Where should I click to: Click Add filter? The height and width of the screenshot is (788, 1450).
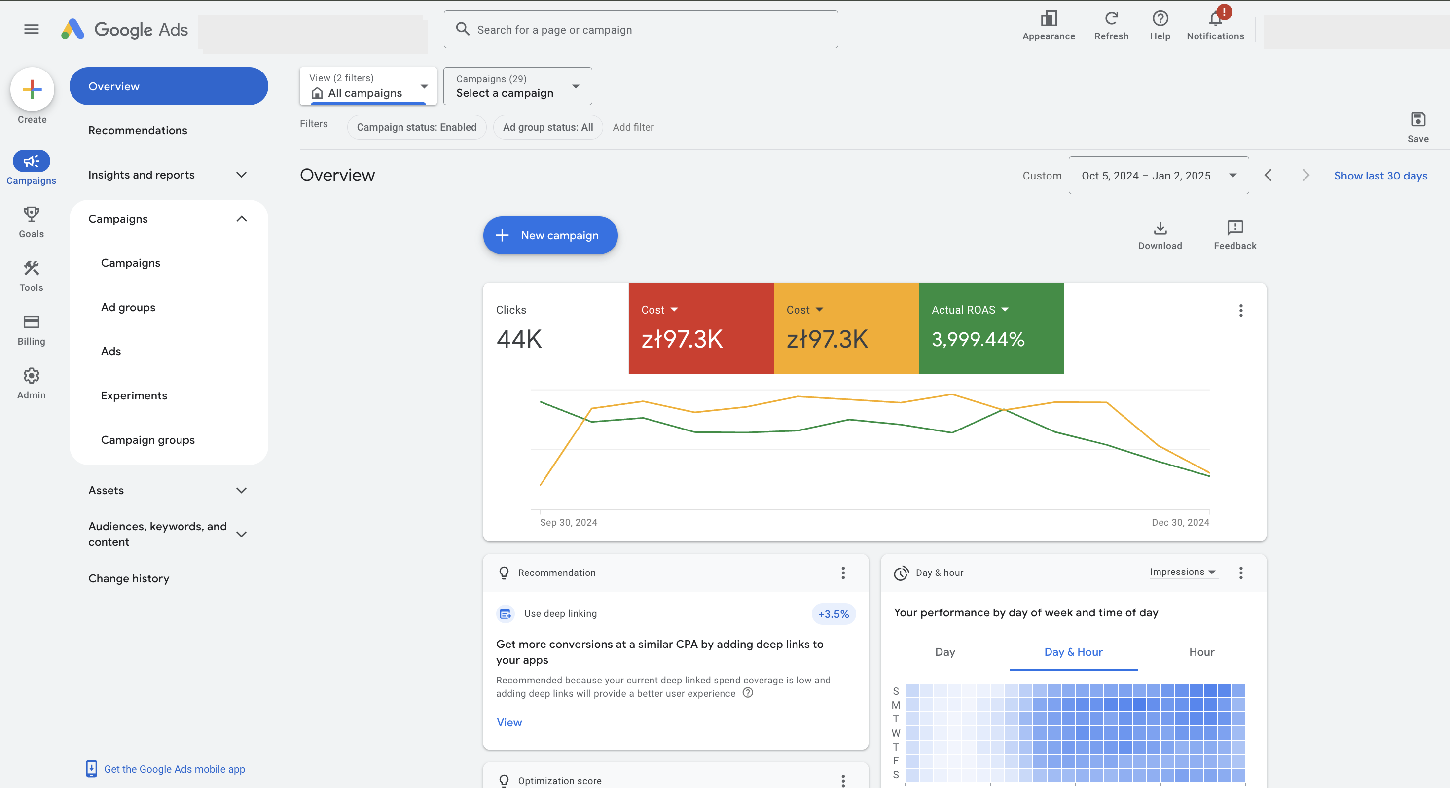pyautogui.click(x=633, y=127)
